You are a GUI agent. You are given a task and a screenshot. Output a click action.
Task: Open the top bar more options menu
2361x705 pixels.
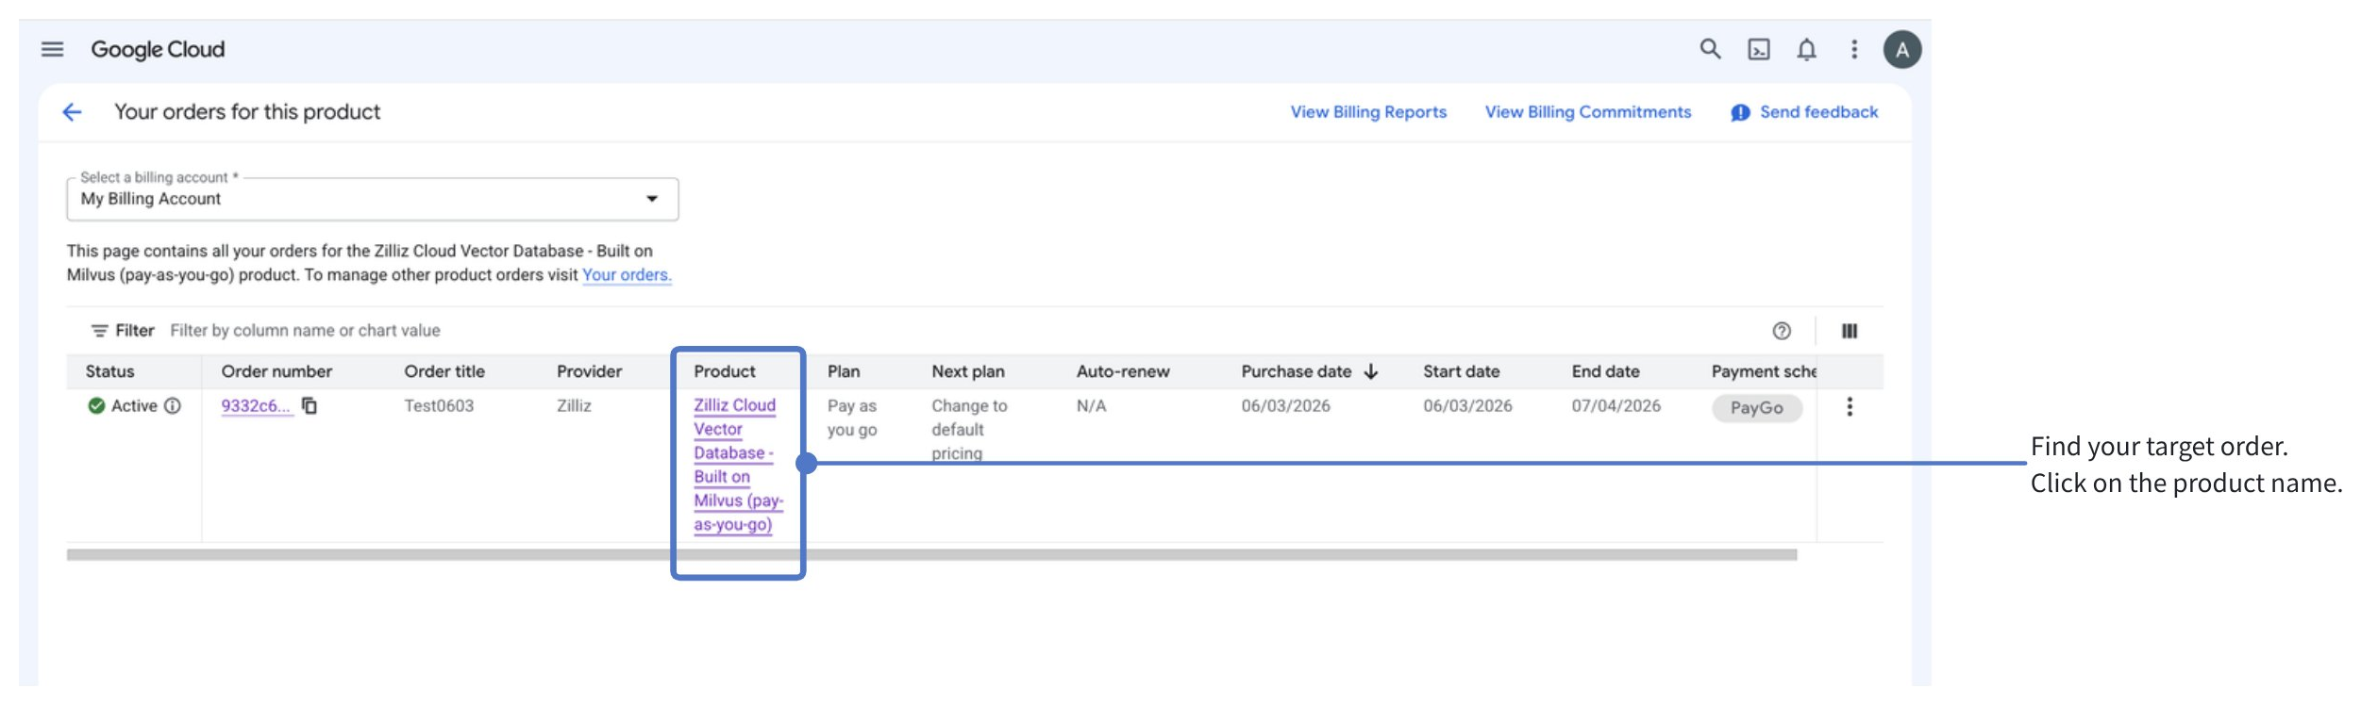click(1854, 49)
